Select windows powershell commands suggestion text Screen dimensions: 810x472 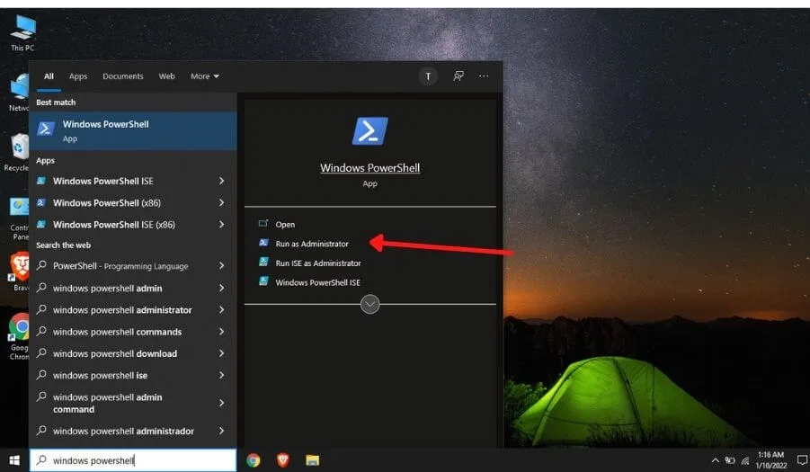point(117,332)
